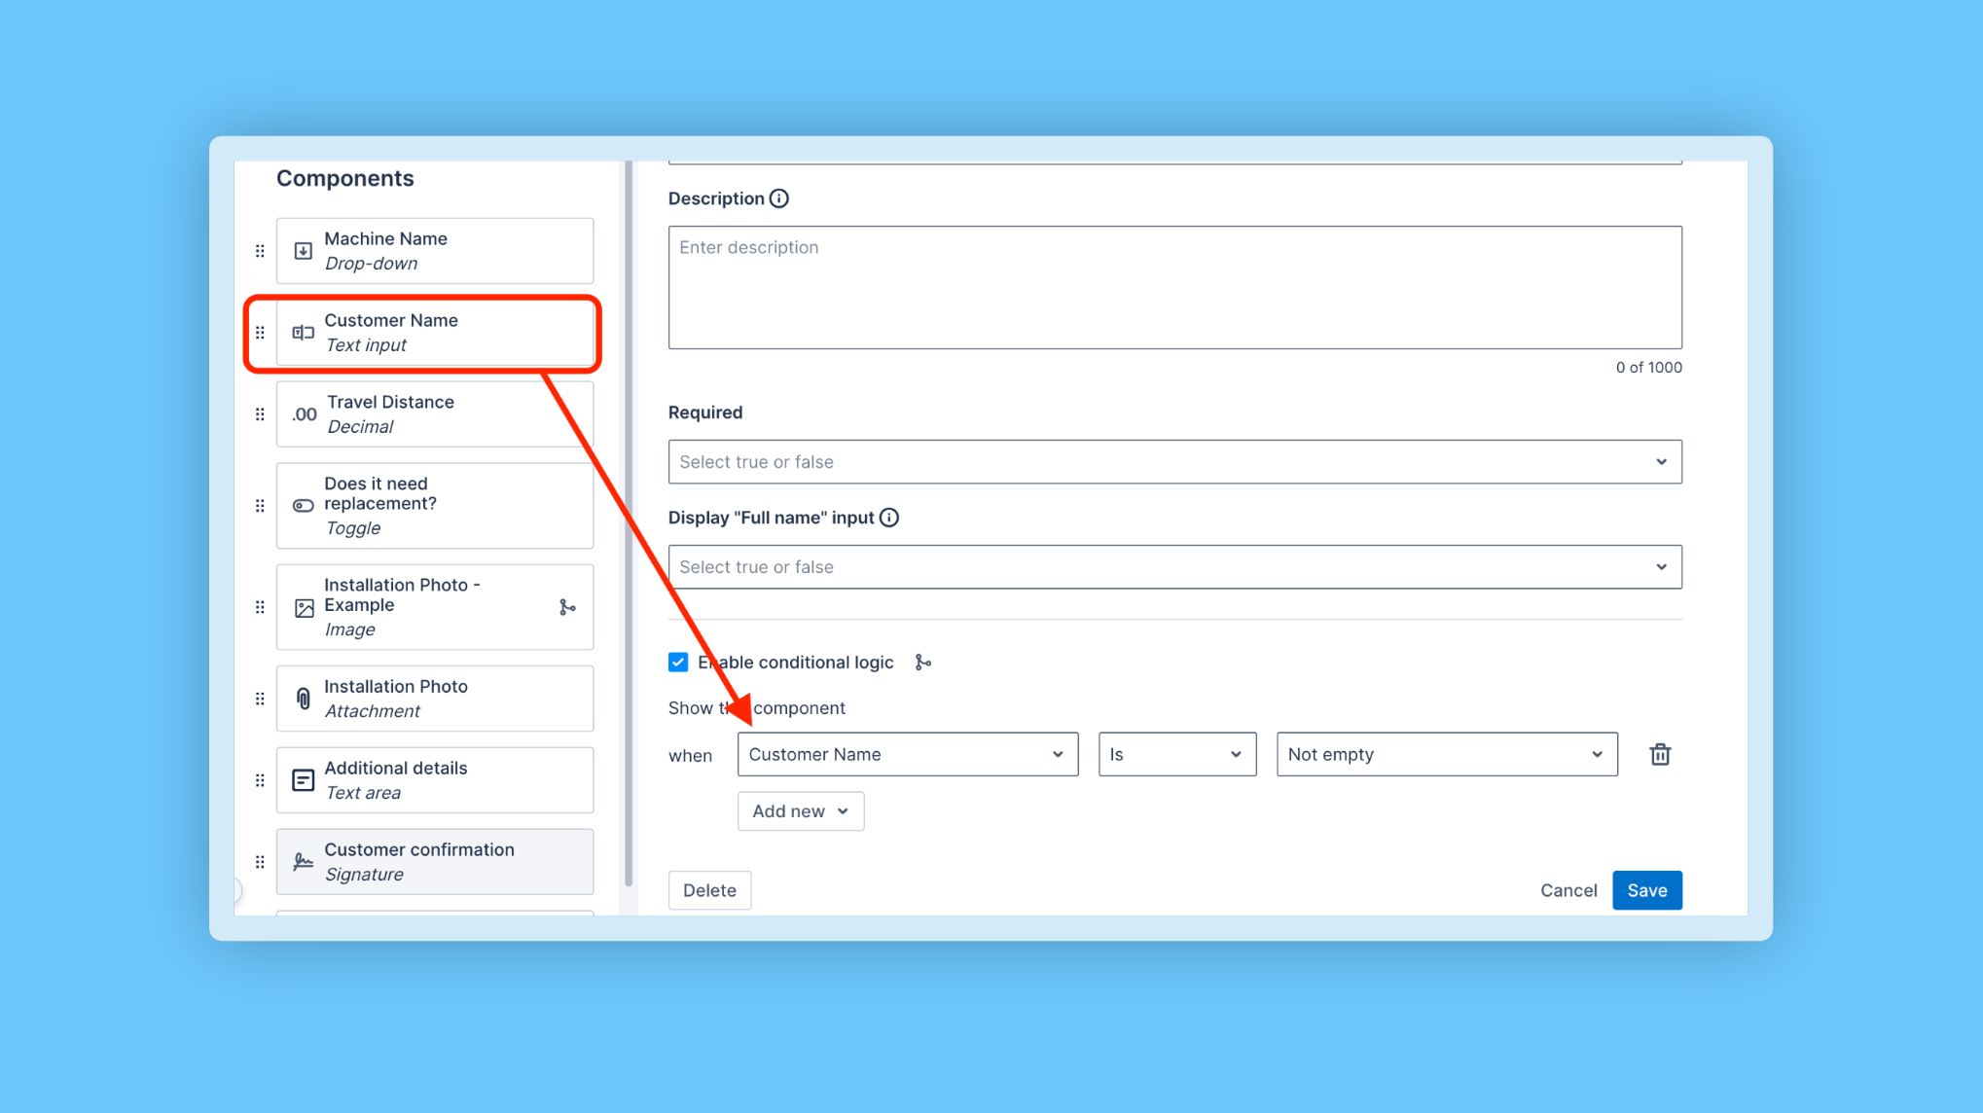Image resolution: width=1983 pixels, height=1113 pixels.
Task: Open the Not empty value dropdown
Action: pyautogui.click(x=1446, y=754)
